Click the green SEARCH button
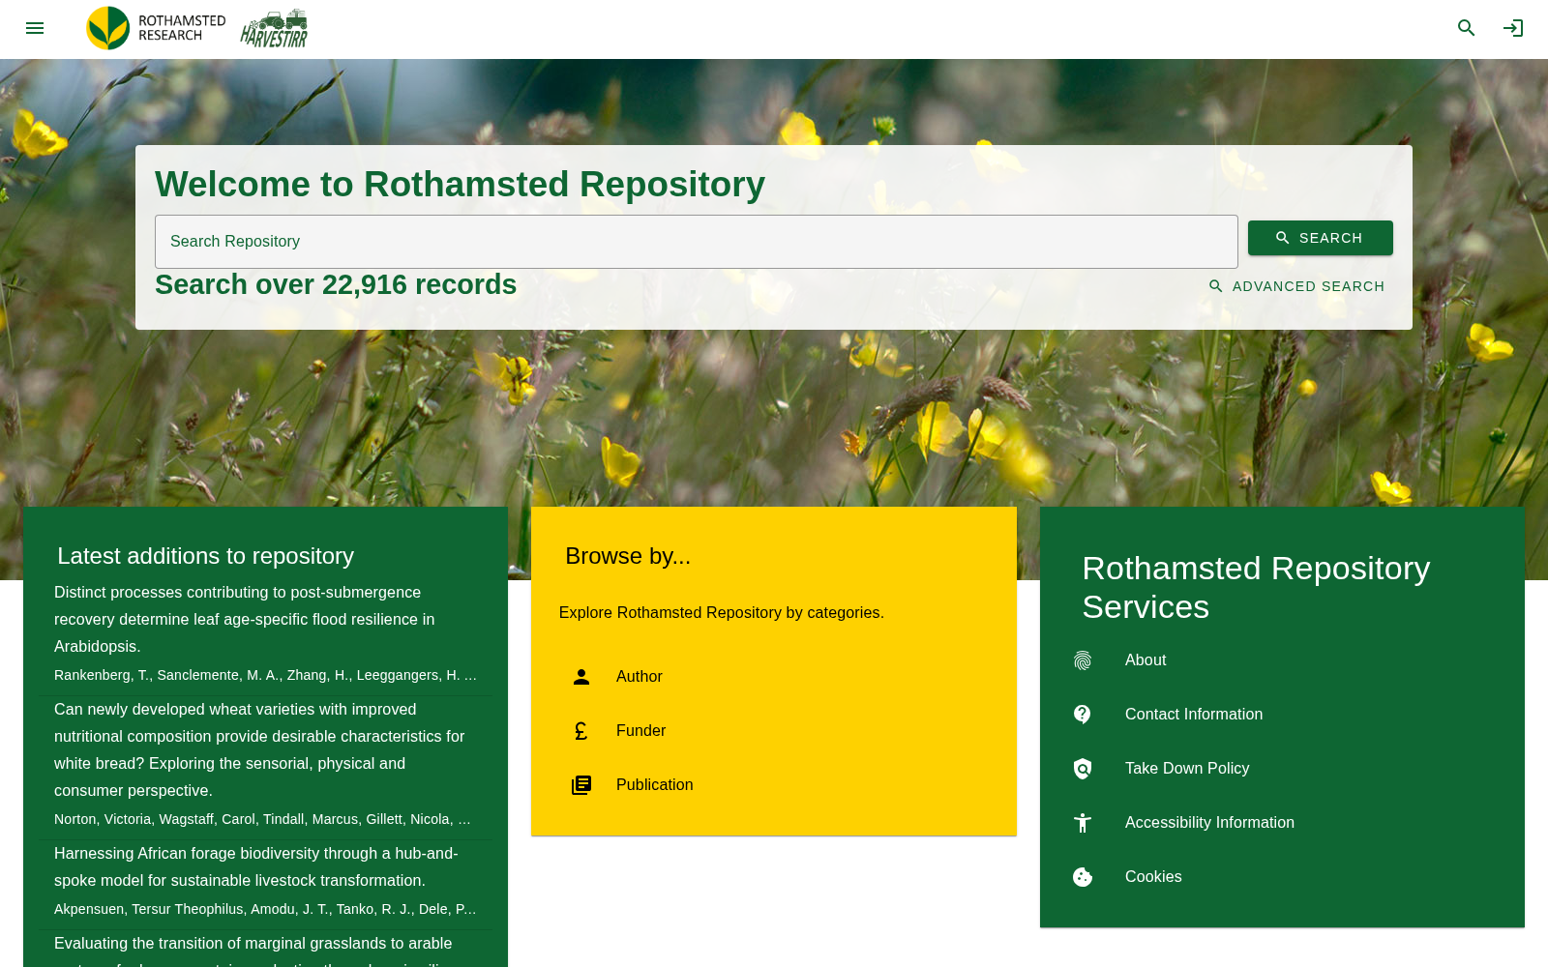Image resolution: width=1548 pixels, height=967 pixels. tap(1321, 238)
